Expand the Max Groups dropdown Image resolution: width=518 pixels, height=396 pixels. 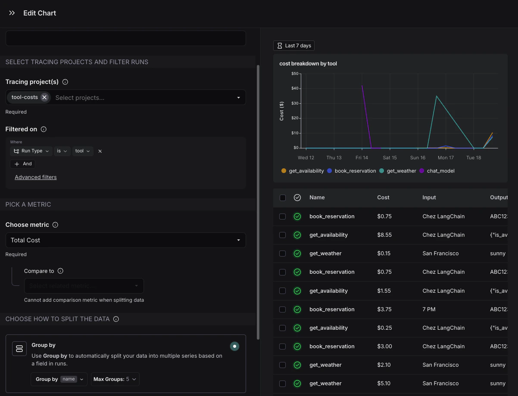[115, 379]
